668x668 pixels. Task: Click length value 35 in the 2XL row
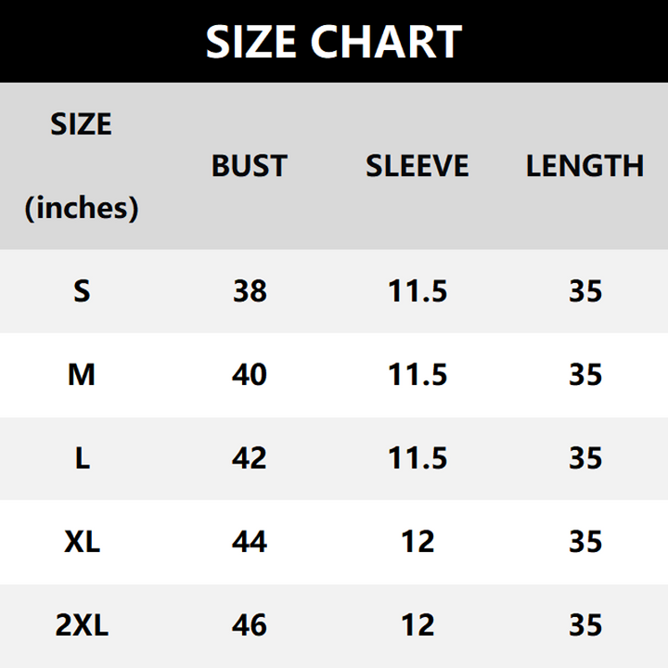585,625
